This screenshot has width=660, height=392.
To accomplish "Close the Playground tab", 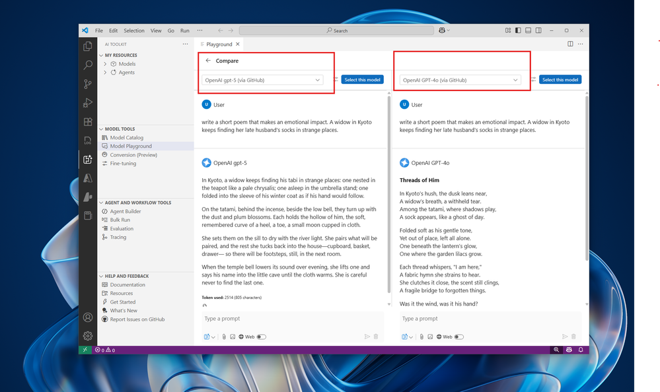I will tap(238, 44).
